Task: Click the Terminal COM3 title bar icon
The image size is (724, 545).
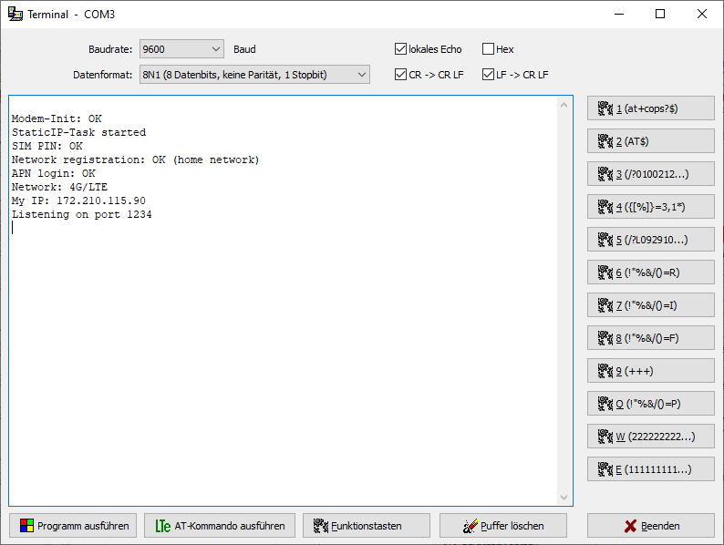Action: pos(16,15)
